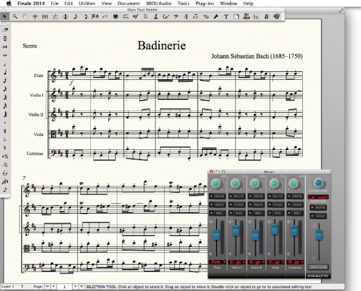
Task: Select the arrow Selection tool
Action: (4, 16)
